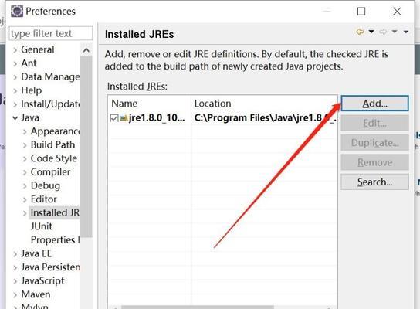Select Java Persistence in the tree

tap(50, 267)
